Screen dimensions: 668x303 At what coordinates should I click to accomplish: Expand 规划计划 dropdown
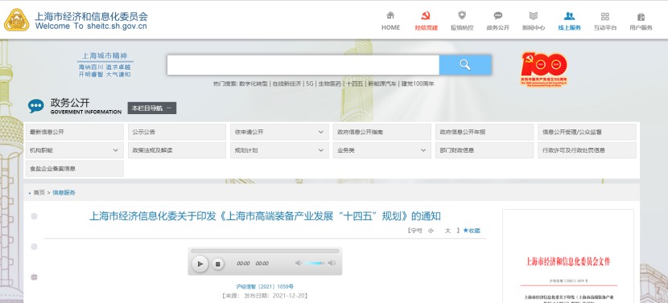(321, 150)
